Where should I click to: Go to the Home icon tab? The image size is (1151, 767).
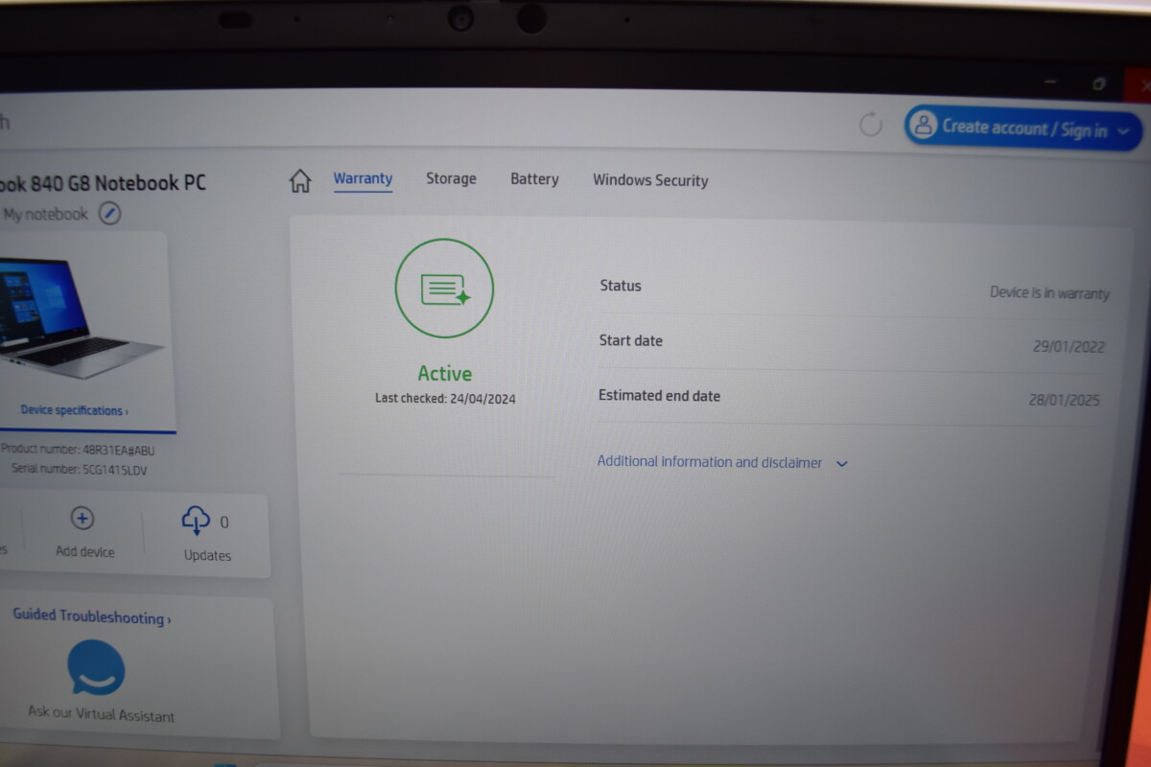(300, 180)
